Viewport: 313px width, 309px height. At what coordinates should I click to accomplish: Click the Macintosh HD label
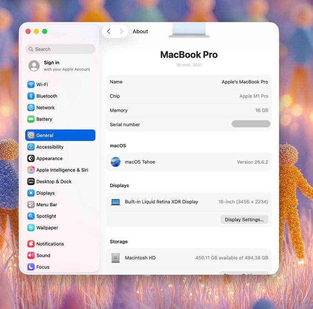tap(140, 258)
